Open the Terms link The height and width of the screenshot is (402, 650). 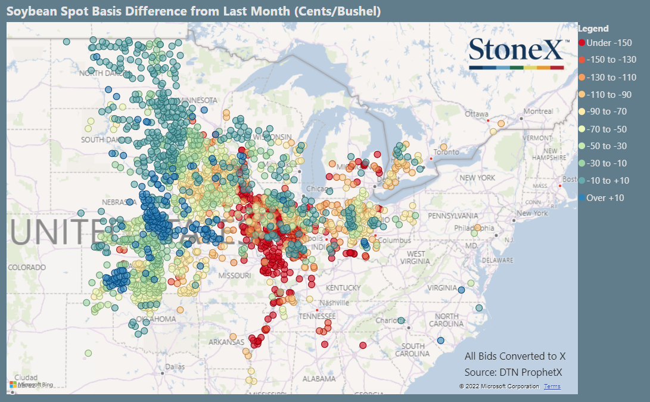[x=552, y=386]
